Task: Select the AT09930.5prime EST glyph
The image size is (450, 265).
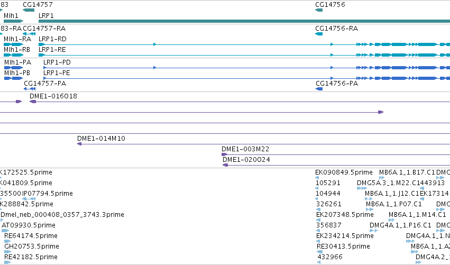Action: (5, 231)
